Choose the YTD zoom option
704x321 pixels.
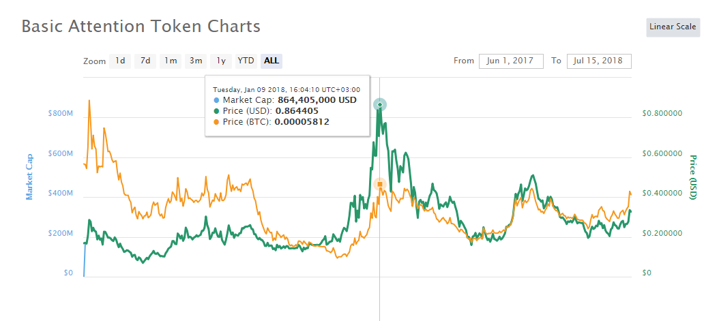[x=246, y=61]
